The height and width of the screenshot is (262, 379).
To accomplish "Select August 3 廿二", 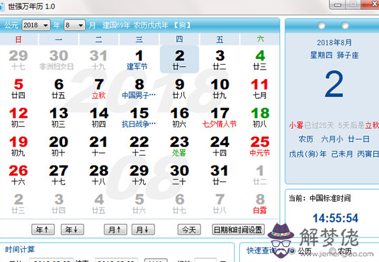I will pyautogui.click(x=220, y=59).
